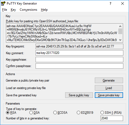Open the Help menu

click(44, 10)
